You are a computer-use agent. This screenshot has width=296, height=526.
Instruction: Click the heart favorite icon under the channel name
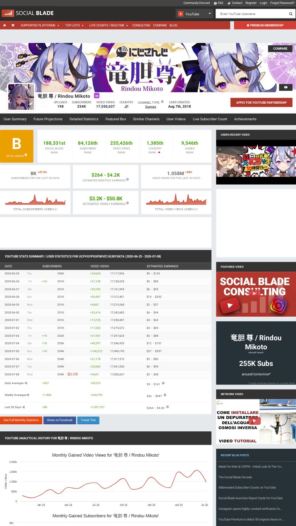[x=44, y=105]
